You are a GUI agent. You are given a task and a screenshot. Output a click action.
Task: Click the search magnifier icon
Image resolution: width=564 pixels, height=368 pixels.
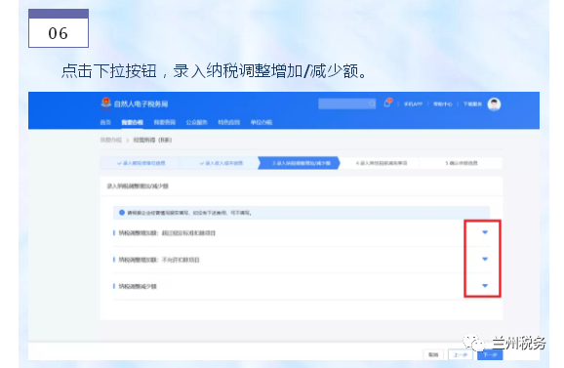click(x=372, y=104)
